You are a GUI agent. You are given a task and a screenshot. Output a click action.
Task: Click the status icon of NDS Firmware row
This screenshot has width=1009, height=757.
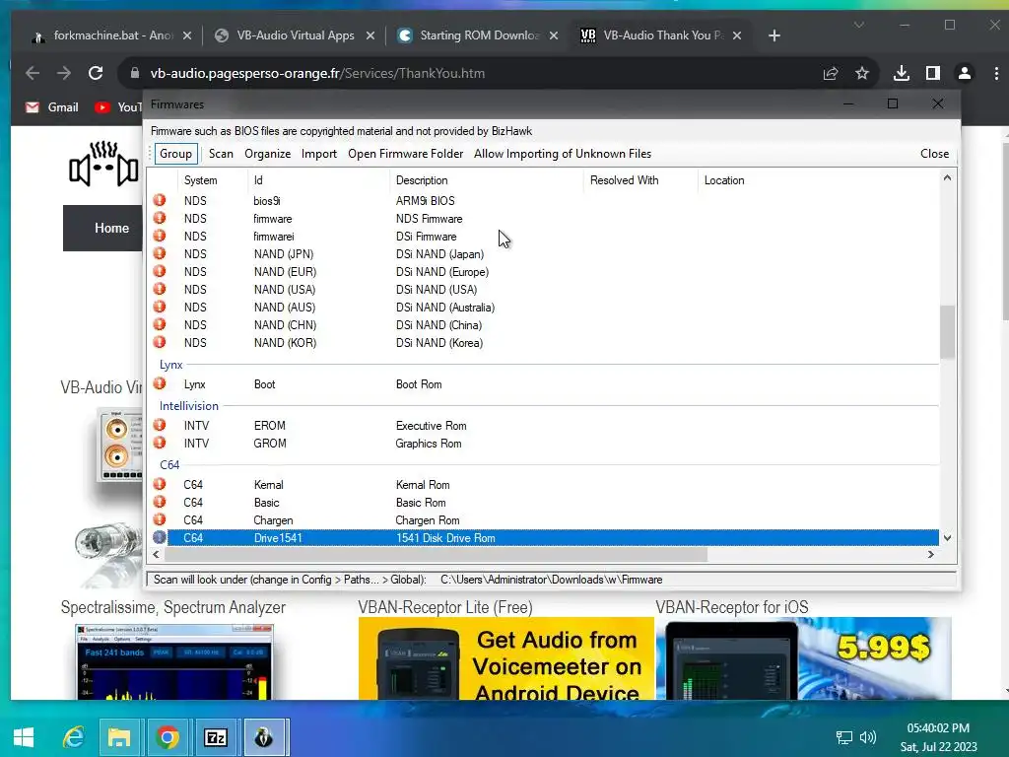coord(160,218)
